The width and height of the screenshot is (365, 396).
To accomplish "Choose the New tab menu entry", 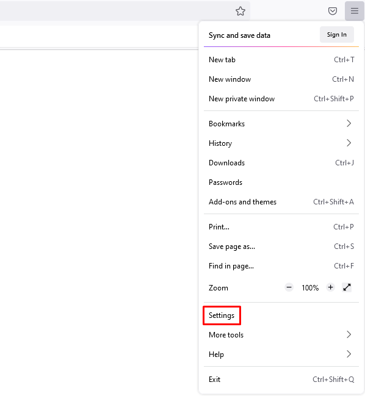I will (281, 60).
